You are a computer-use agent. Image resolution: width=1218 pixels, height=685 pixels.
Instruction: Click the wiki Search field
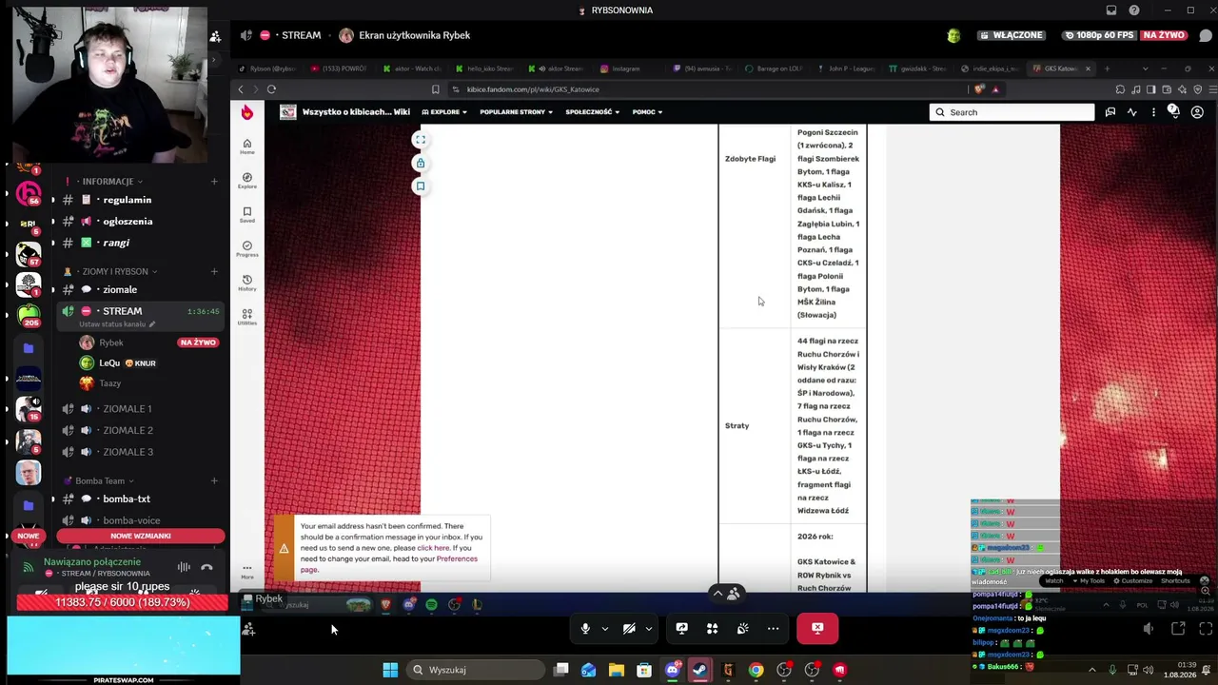click(x=1012, y=112)
